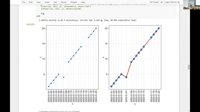Click the top point at 2023-01-20 in left plot
Screen dimensions: 200x112
(x=96, y=28)
